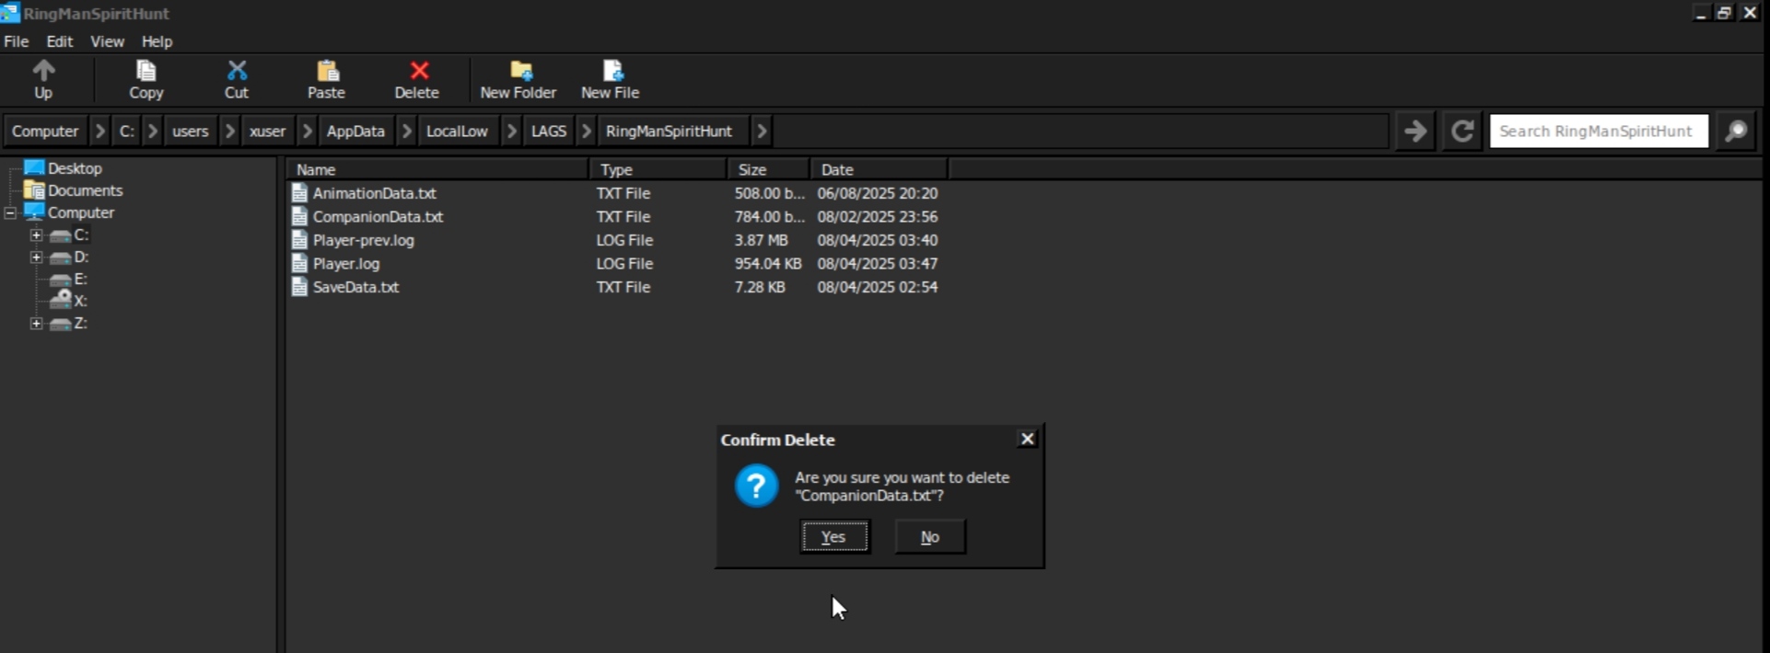
Task: Expand the C: drive tree node
Action: [36, 235]
